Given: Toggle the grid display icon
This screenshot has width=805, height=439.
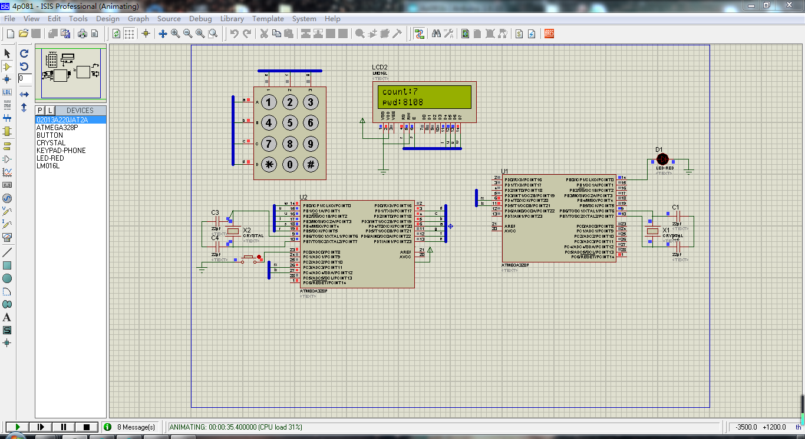Looking at the screenshot, I should point(129,34).
